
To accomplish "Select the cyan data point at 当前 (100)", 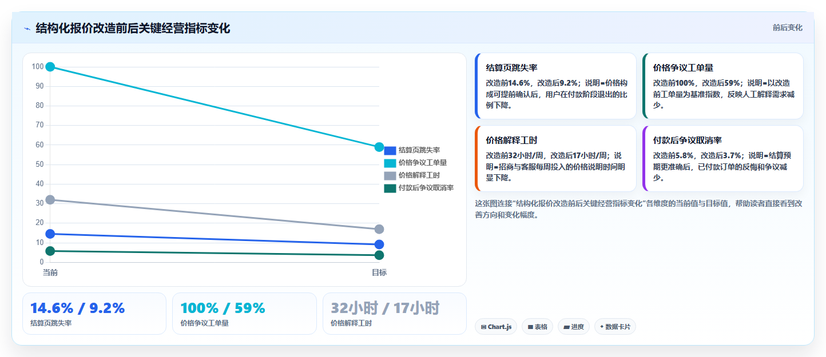I will click(x=50, y=67).
